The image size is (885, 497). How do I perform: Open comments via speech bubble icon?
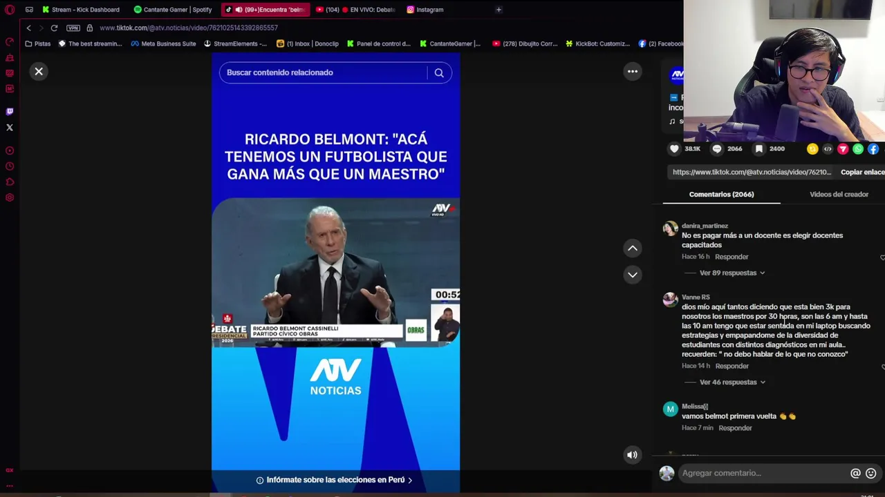(717, 148)
